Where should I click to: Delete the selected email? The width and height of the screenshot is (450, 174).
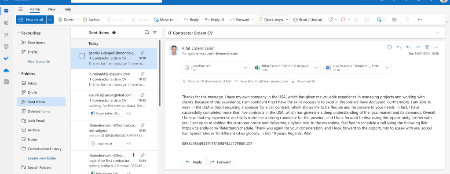pyautogui.click(x=66, y=19)
